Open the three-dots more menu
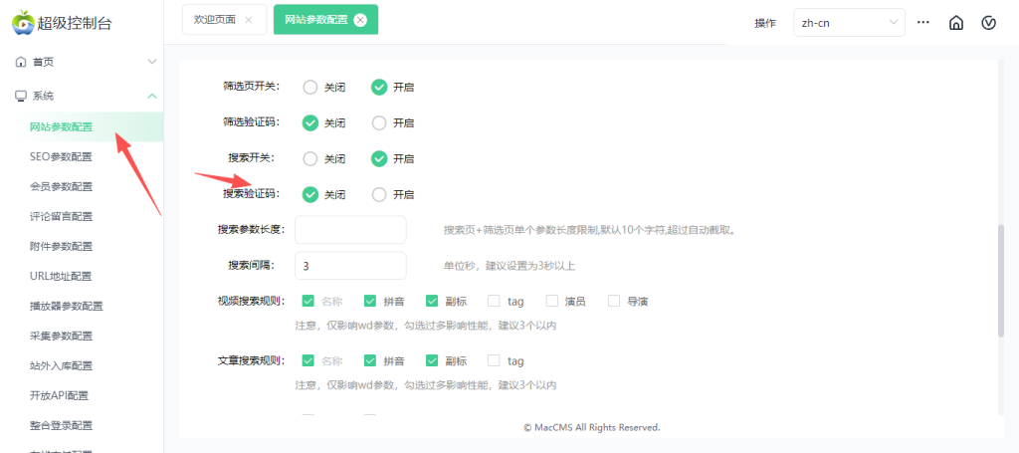1019x453 pixels. point(922,22)
